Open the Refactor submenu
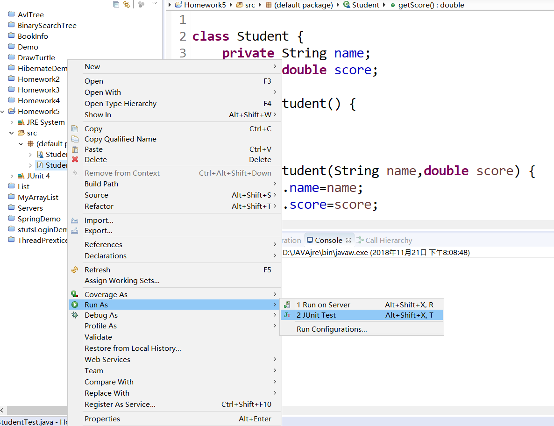This screenshot has height=426, width=554. tap(175, 206)
